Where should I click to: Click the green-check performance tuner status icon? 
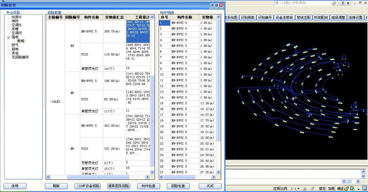(x=352, y=188)
